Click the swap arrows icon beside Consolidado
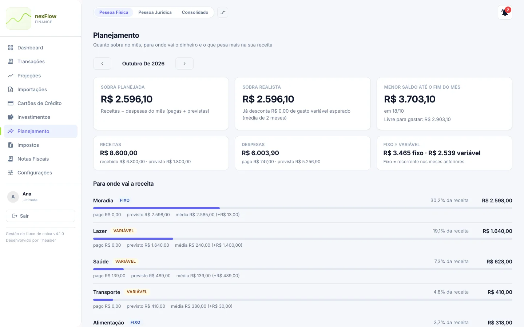Image resolution: width=524 pixels, height=327 pixels. coord(223,12)
